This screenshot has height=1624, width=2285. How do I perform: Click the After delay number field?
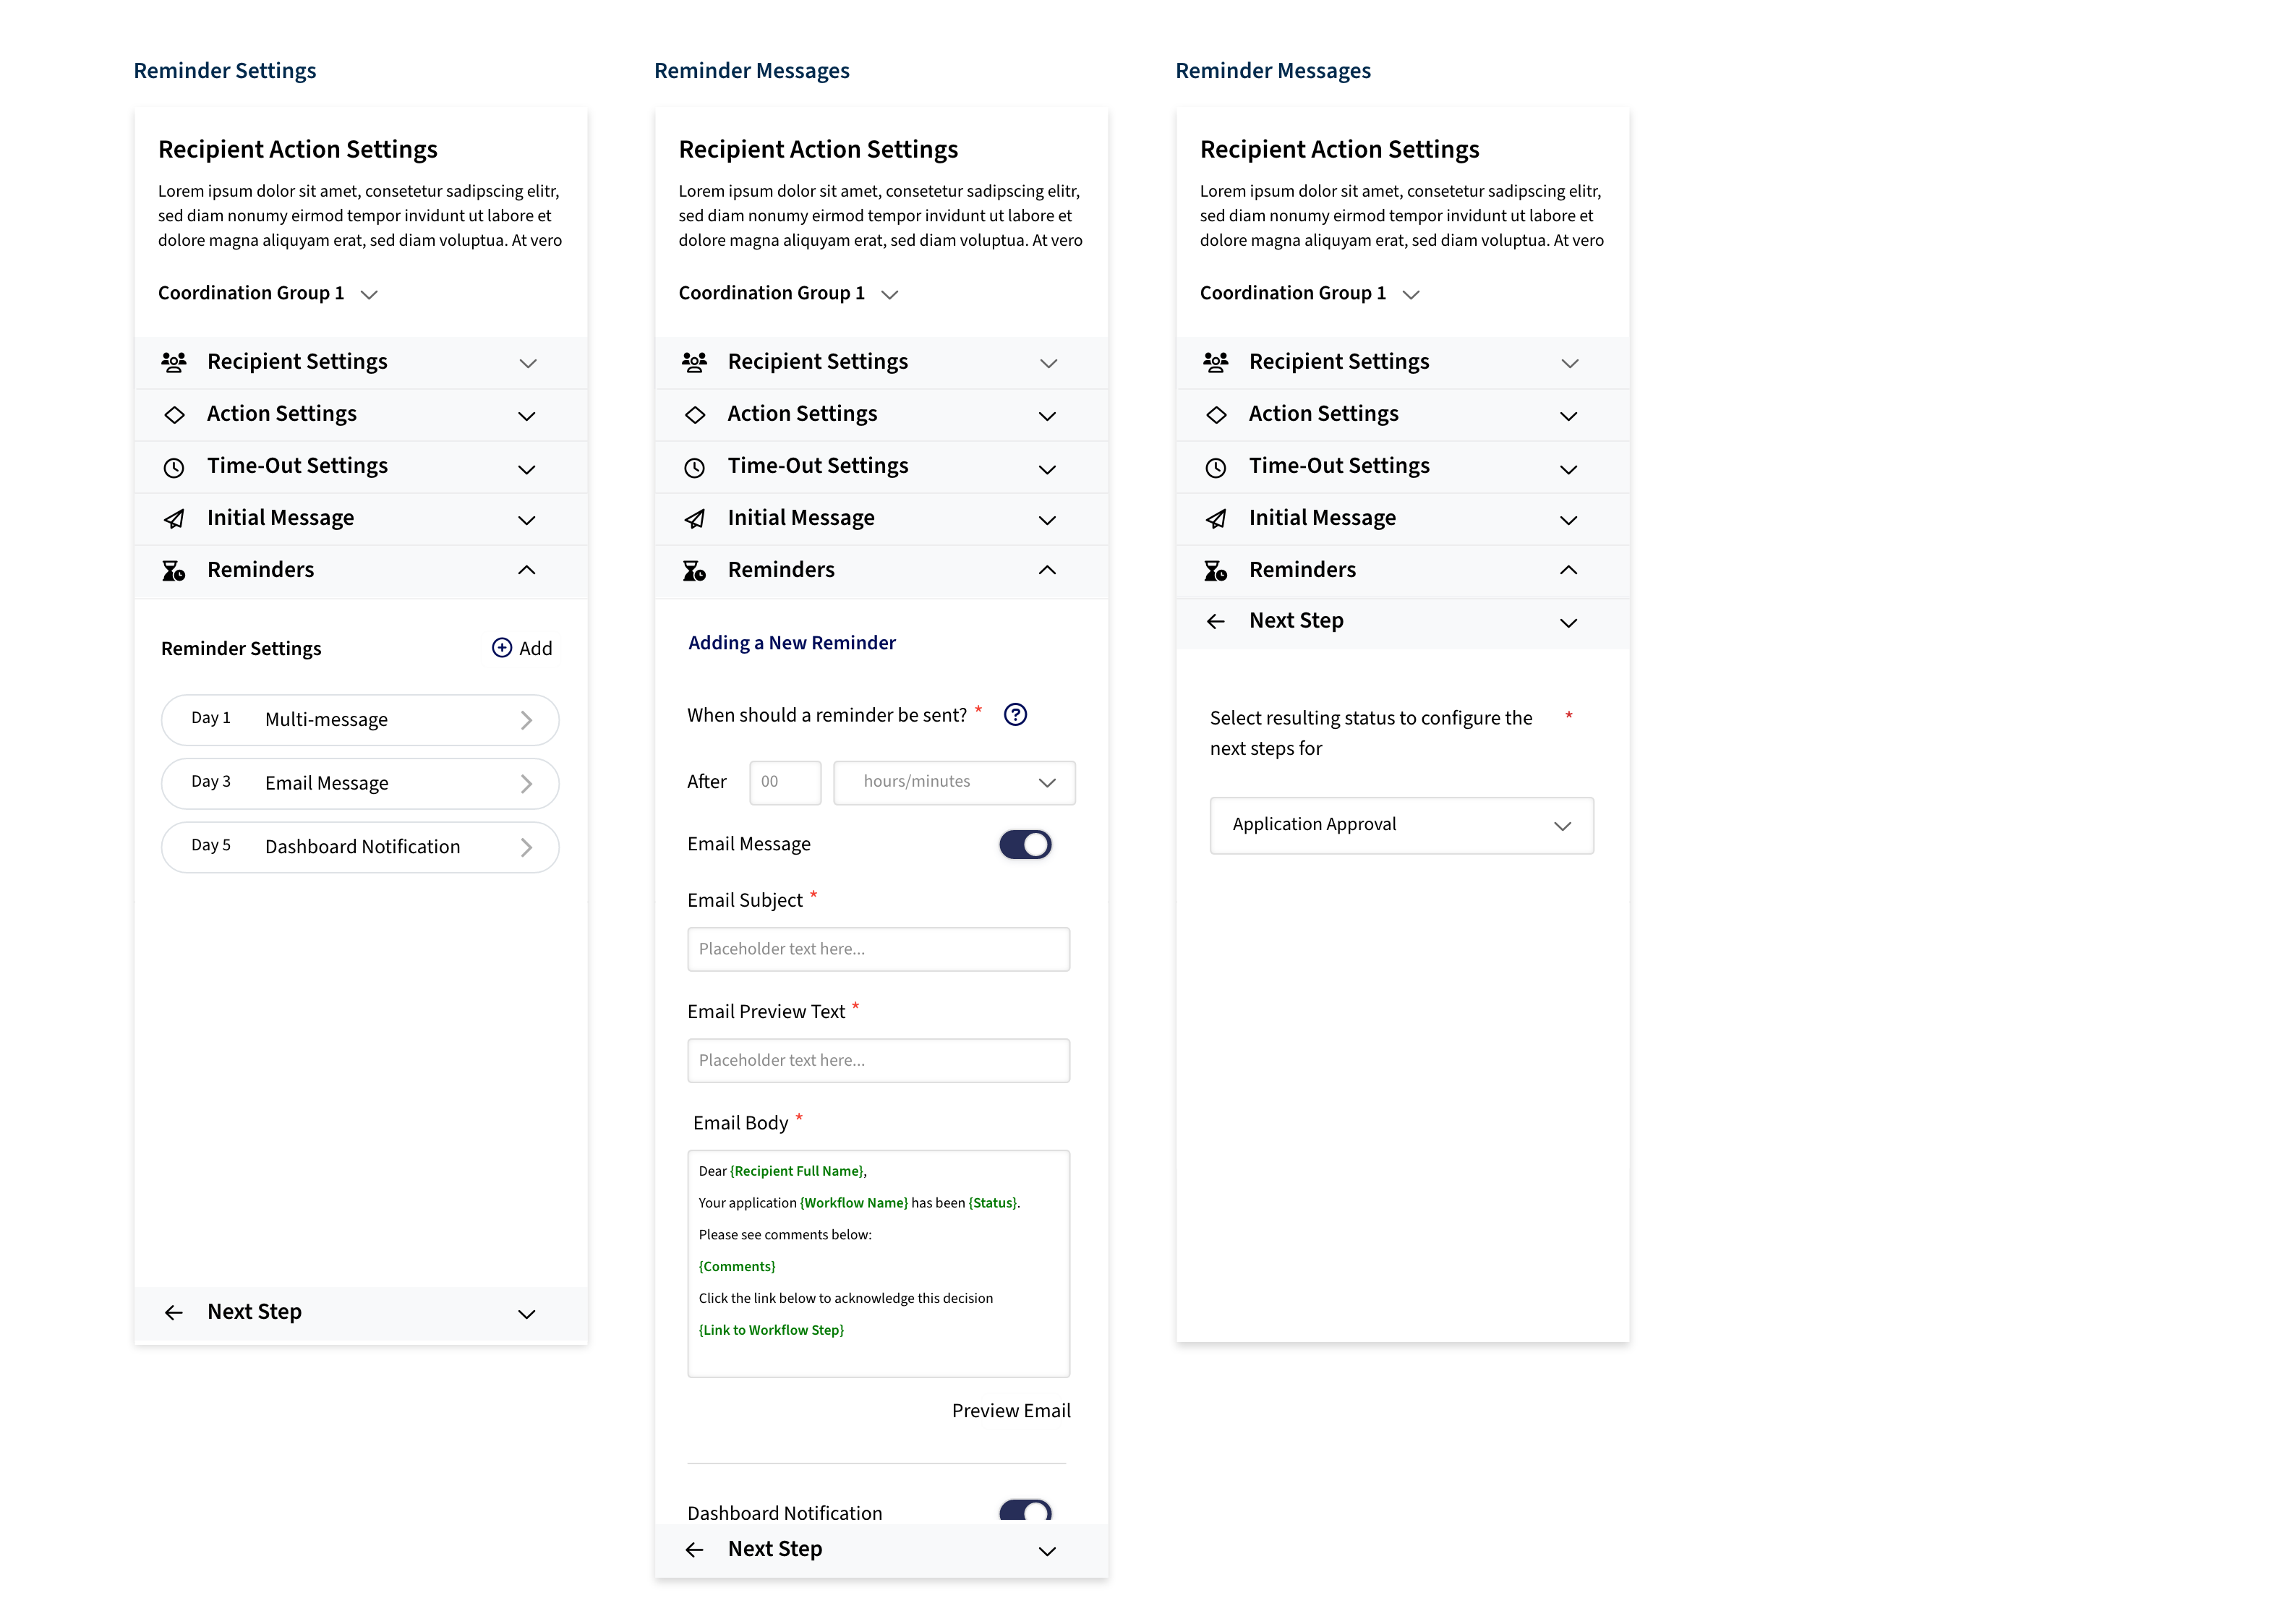(785, 782)
